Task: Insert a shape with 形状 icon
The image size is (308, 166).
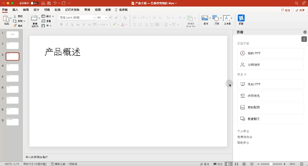Action: [x=216, y=18]
